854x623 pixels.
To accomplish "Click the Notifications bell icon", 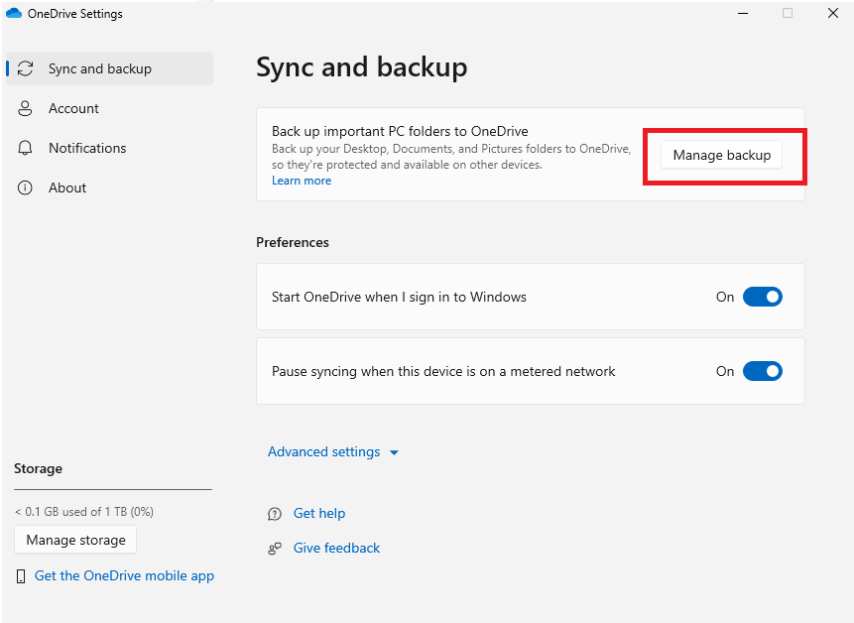I will point(26,149).
